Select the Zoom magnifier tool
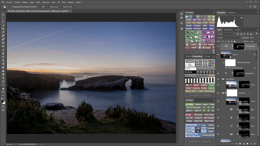The height and width of the screenshot is (146, 260). click(3, 92)
